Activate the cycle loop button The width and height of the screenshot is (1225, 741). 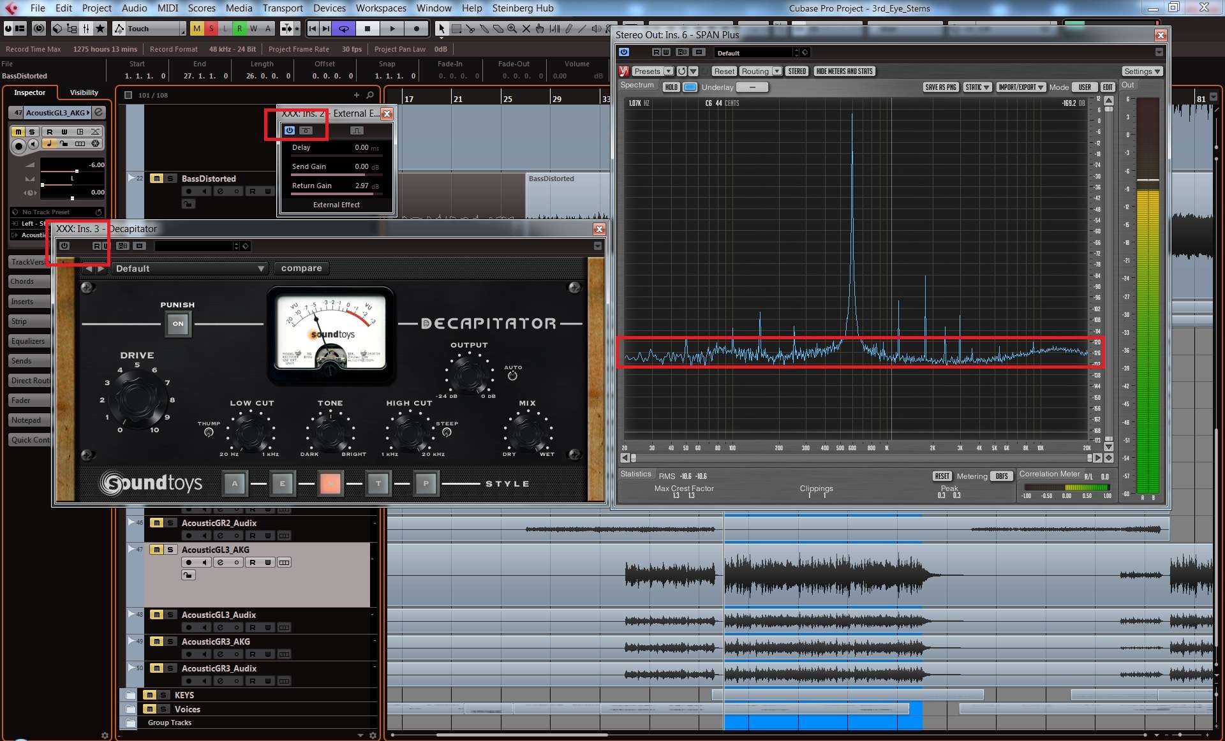point(343,28)
